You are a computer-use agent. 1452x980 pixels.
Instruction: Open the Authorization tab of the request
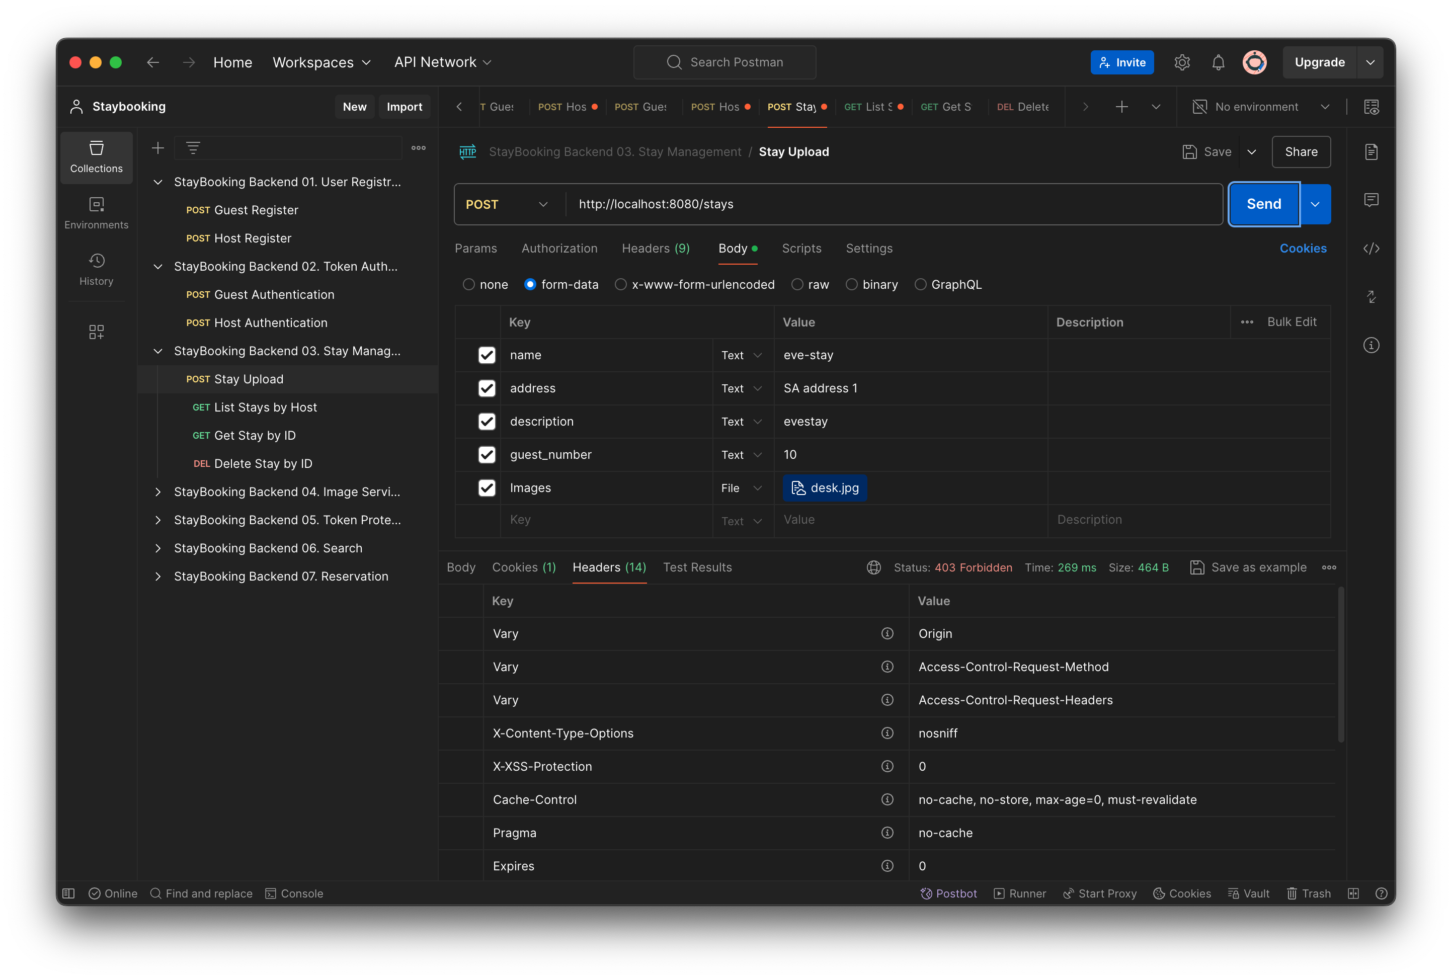click(x=559, y=248)
